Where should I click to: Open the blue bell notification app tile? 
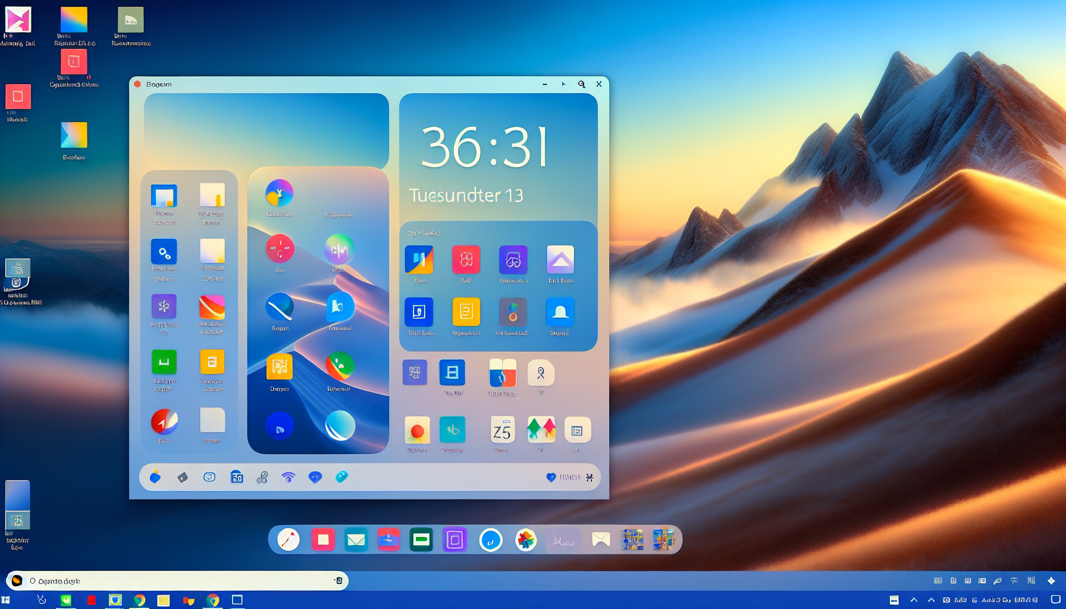(x=560, y=312)
